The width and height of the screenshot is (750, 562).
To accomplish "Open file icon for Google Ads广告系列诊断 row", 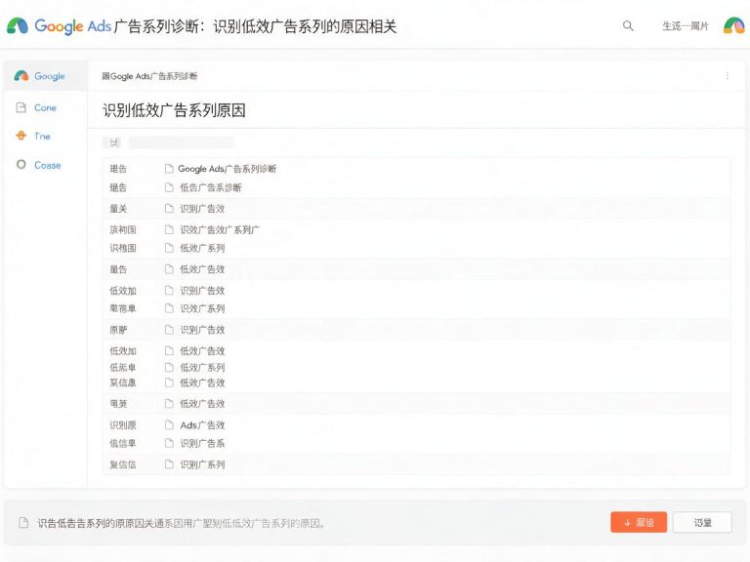I will tap(169, 169).
